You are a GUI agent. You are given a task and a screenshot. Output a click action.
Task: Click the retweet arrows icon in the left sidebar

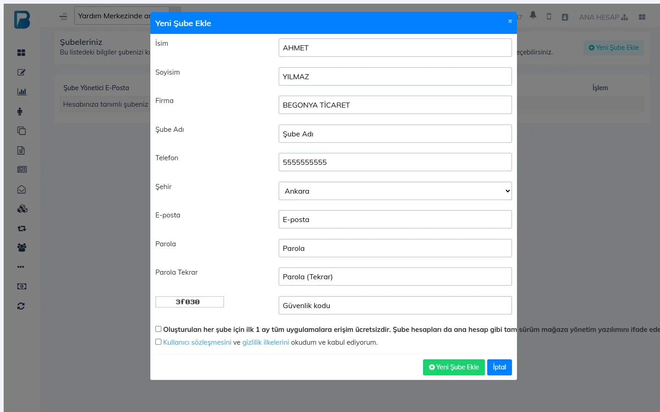(x=22, y=228)
